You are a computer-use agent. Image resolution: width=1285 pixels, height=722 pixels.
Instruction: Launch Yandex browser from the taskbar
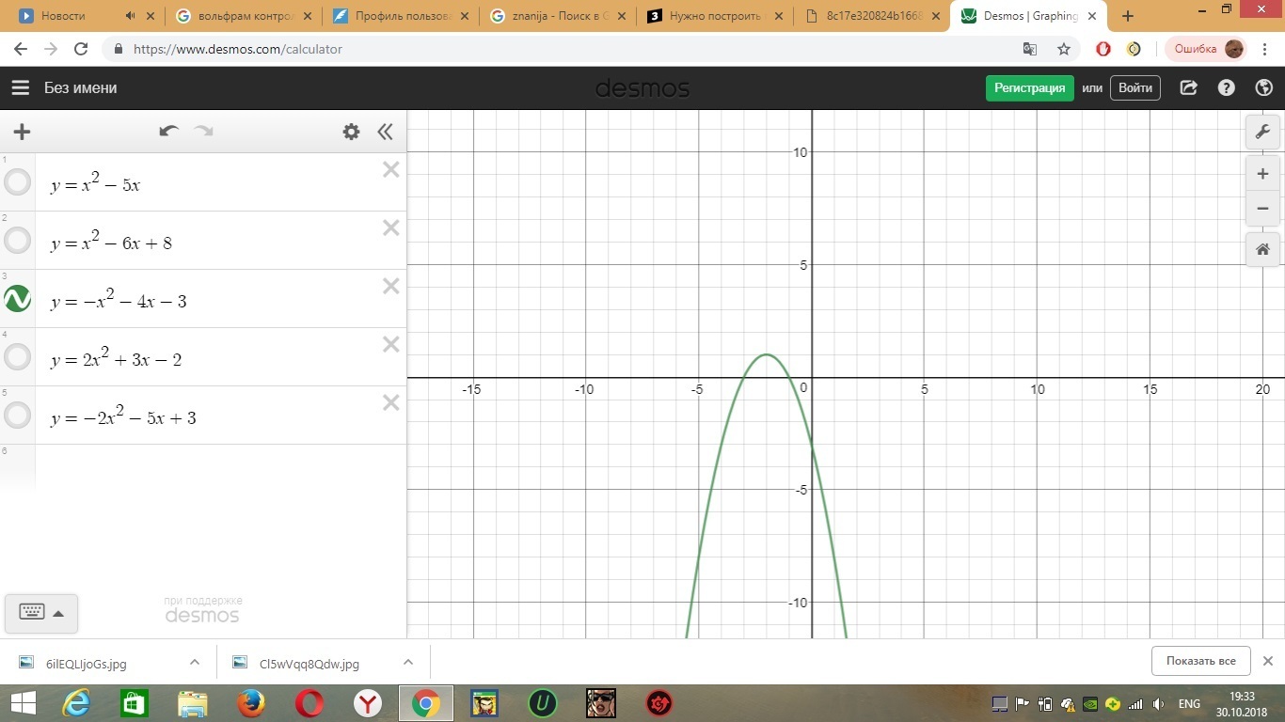[368, 703]
